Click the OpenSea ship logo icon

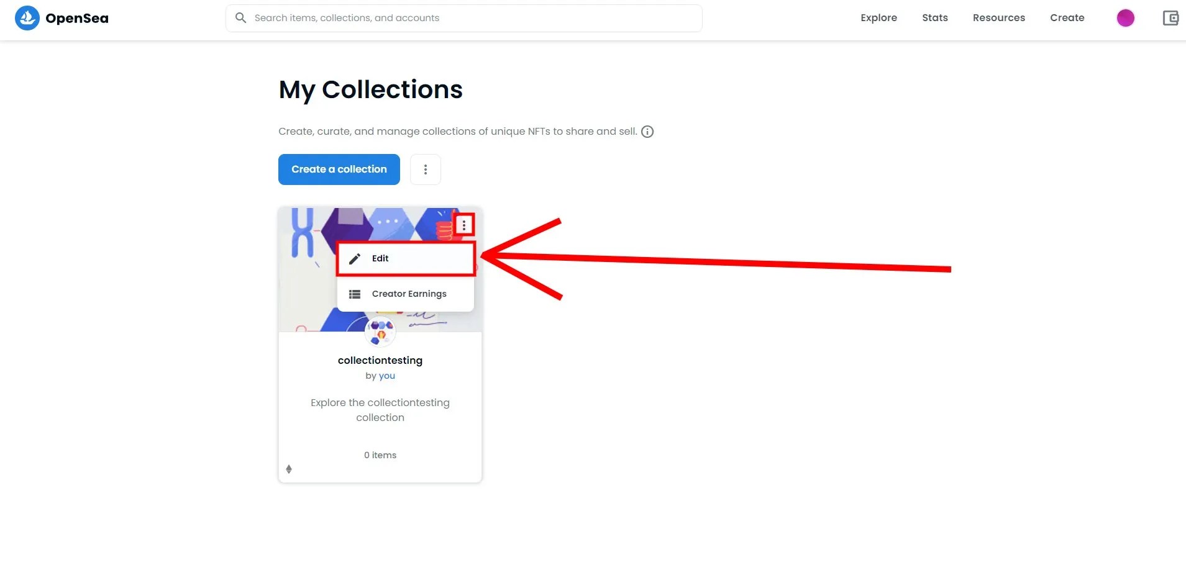click(27, 18)
